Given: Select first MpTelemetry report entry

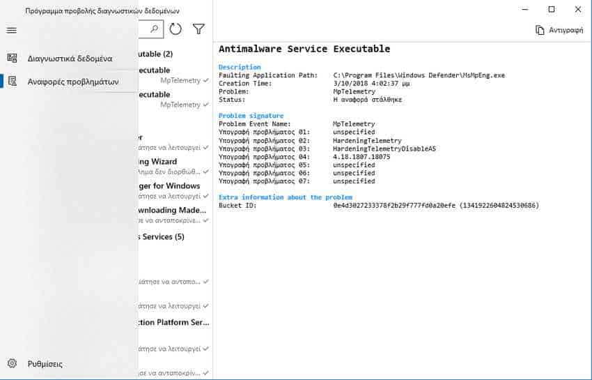Looking at the screenshot, I should pos(173,75).
